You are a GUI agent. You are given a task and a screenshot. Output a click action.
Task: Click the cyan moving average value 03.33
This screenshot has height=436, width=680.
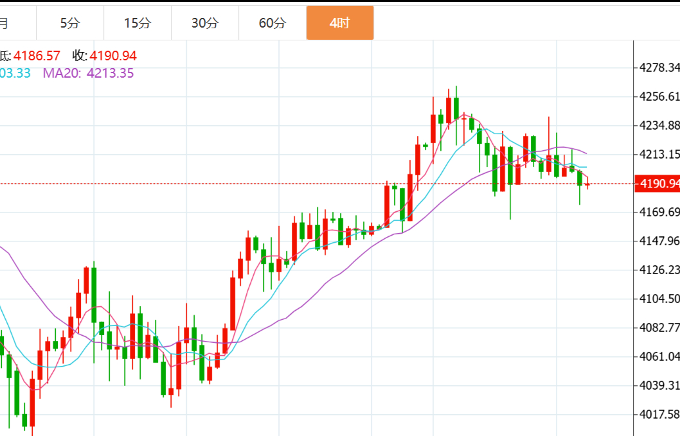coord(15,73)
